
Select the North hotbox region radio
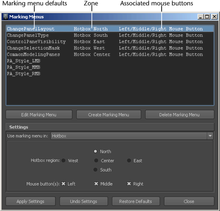pyautogui.click(x=95, y=151)
